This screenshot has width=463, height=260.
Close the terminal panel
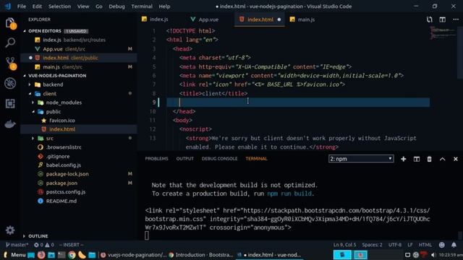click(x=456, y=159)
